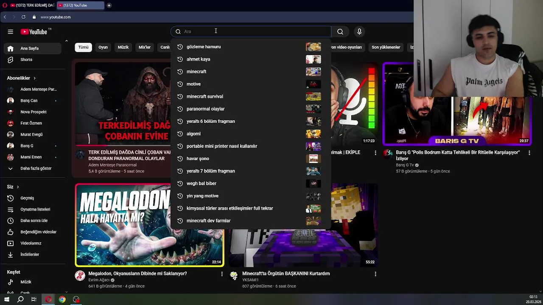The width and height of the screenshot is (543, 305).
Task: Choose search suggestion yeraltı 6 bölüm fragman
Action: pyautogui.click(x=251, y=121)
